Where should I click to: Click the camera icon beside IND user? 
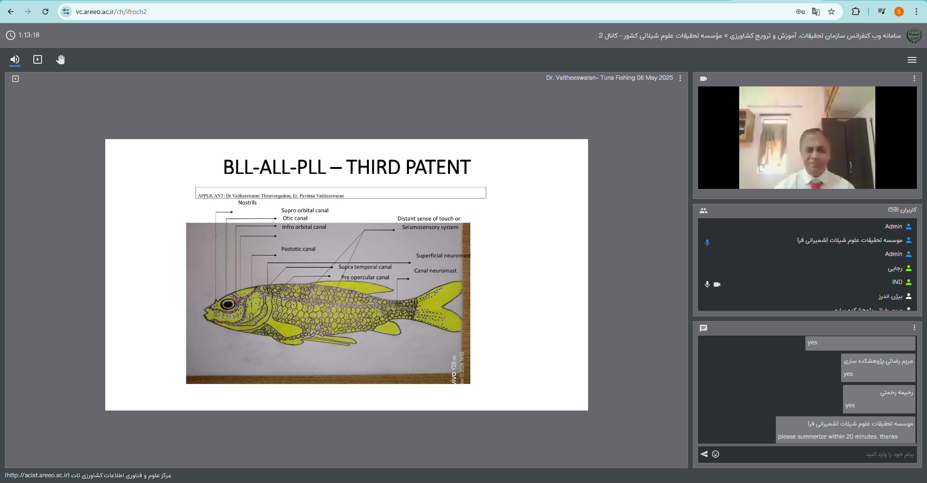(717, 284)
